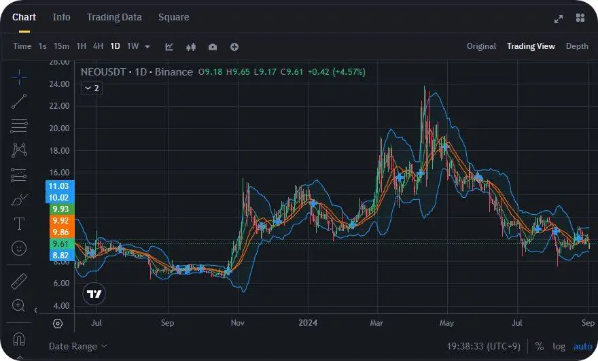
Task: Collapse the drawing toolbar arrow
Action: point(35,310)
